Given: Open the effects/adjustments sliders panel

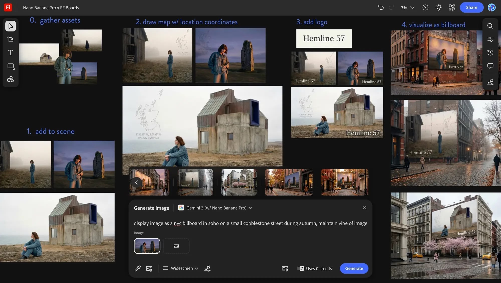Looking at the screenshot, I should click(490, 39).
